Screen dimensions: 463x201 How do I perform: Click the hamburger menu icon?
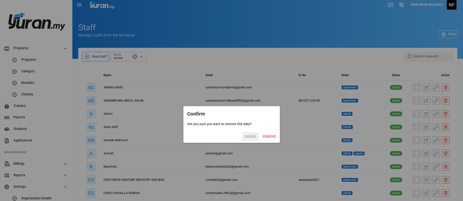tap(79, 5)
